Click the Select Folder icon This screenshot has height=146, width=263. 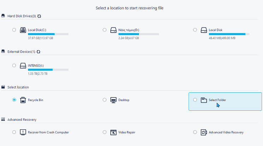(x=204, y=100)
